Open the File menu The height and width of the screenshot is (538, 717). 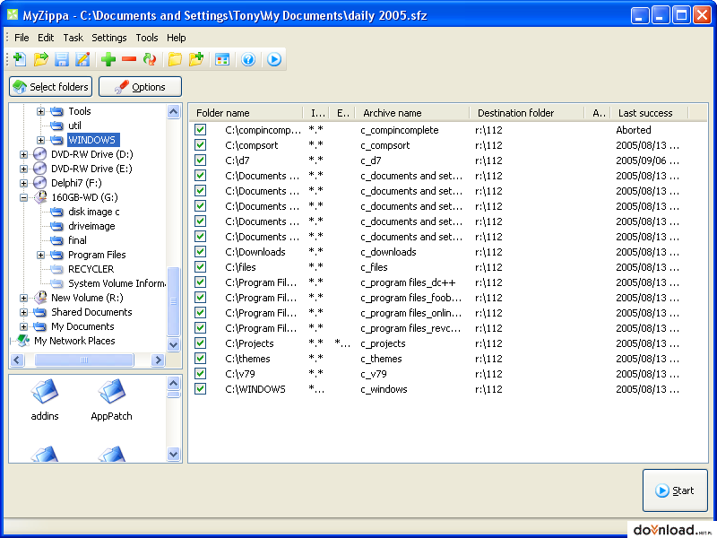22,38
